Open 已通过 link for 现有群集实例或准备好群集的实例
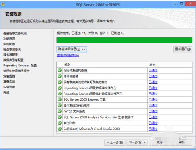This screenshot has width=196, height=150. (153, 82)
